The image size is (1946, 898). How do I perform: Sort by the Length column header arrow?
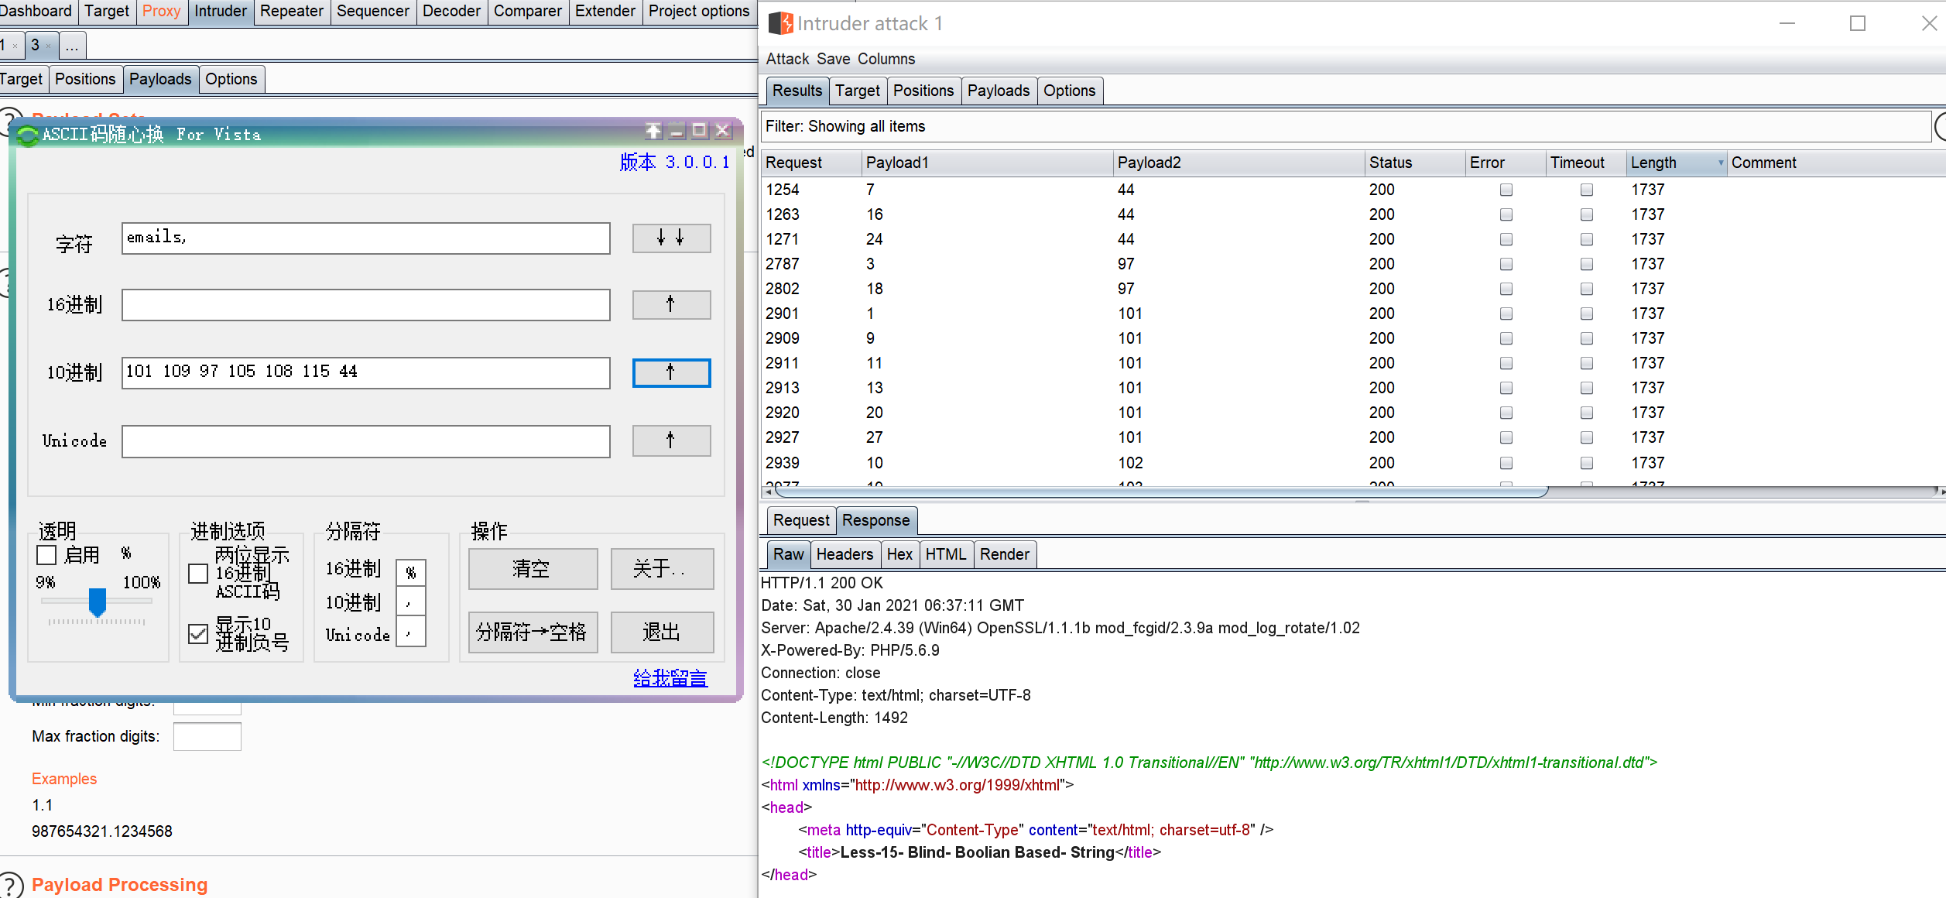click(x=1720, y=163)
